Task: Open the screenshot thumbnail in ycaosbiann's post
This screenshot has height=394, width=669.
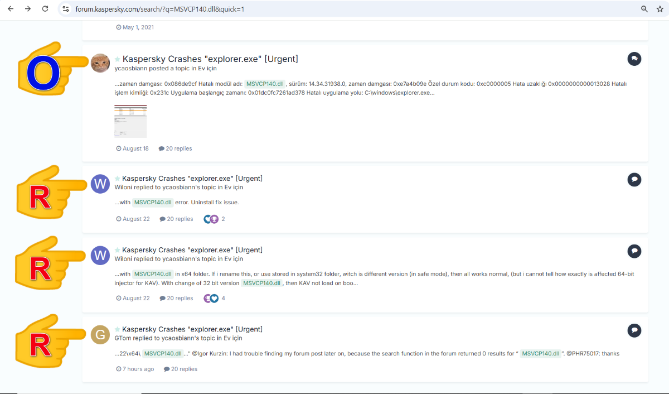Action: coord(130,121)
